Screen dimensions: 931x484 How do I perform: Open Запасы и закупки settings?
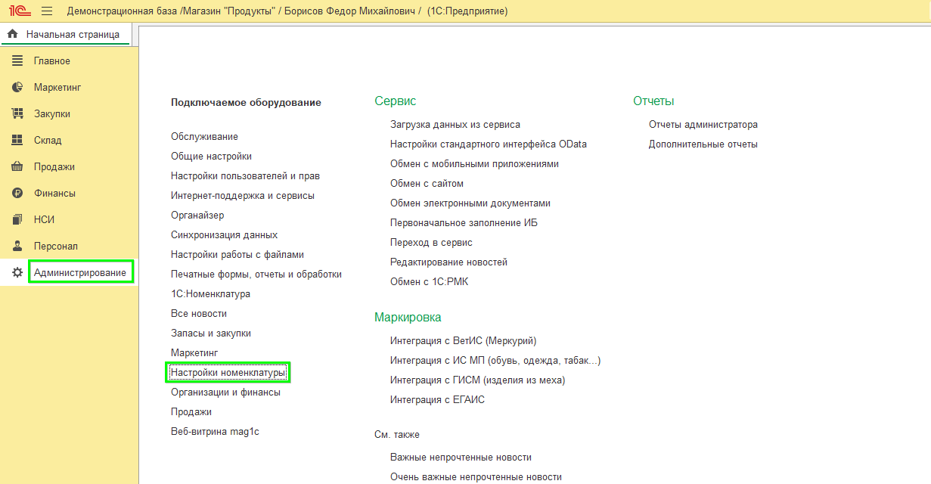tap(211, 333)
